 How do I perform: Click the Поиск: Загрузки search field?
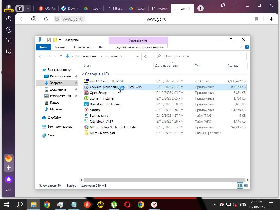pos(200,56)
